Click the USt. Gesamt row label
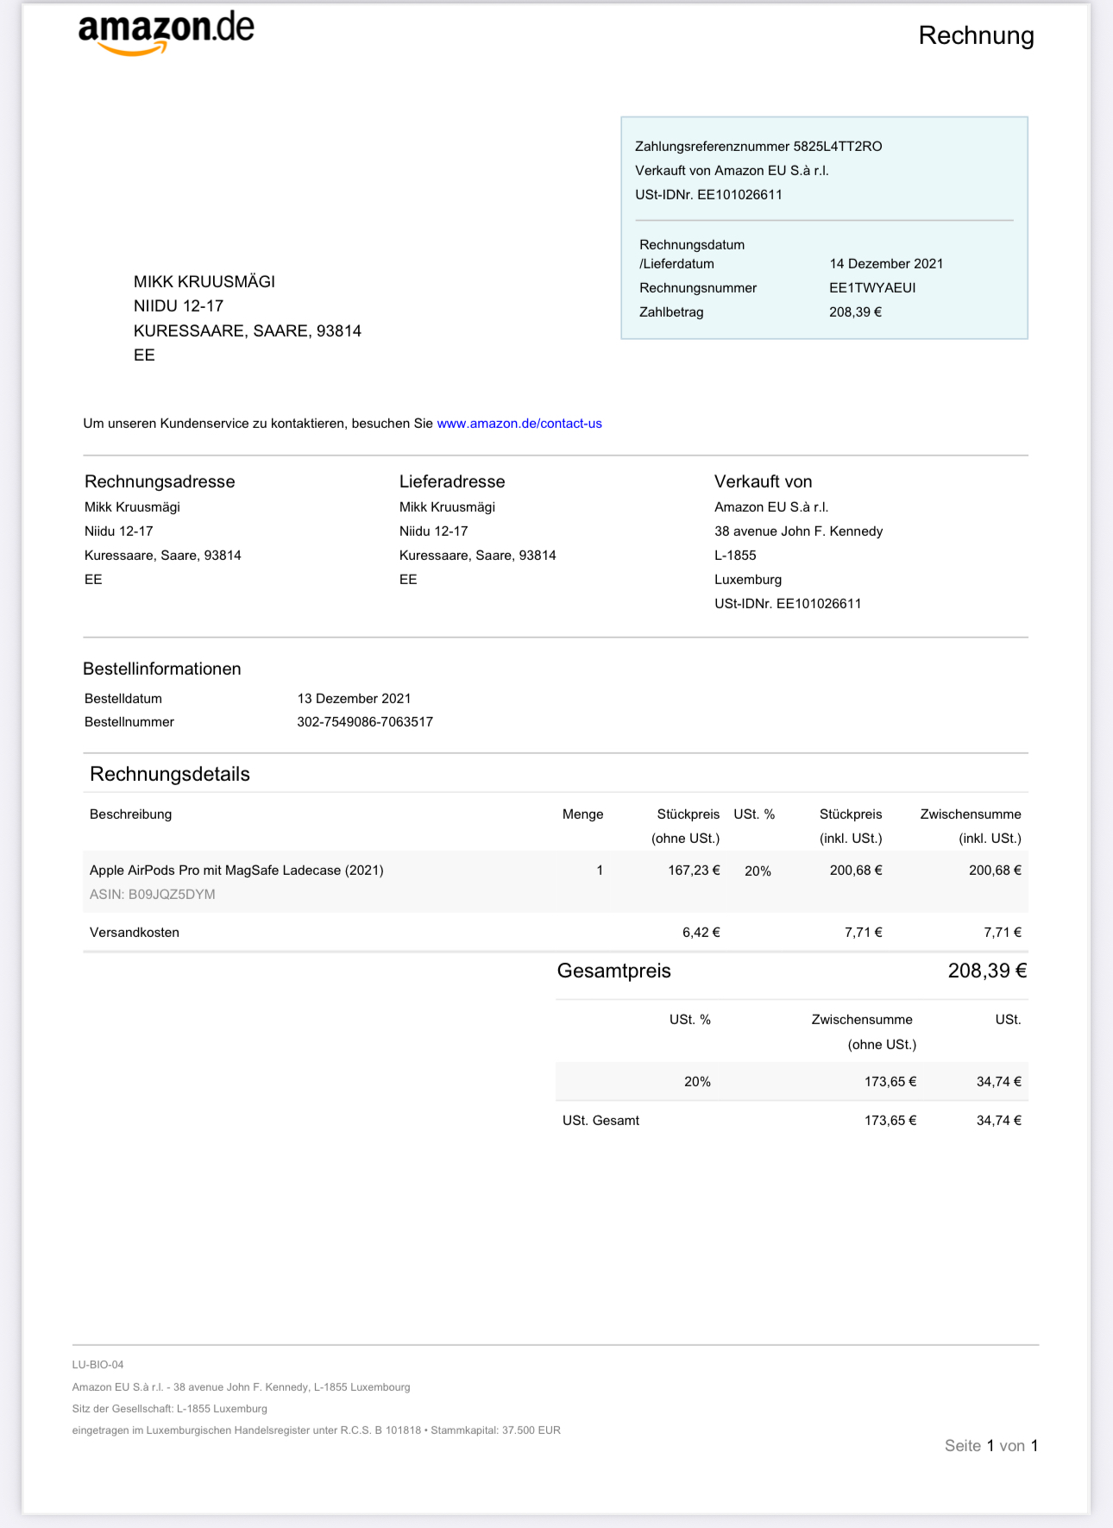Screen dimensions: 1113x1528 point(601,1121)
